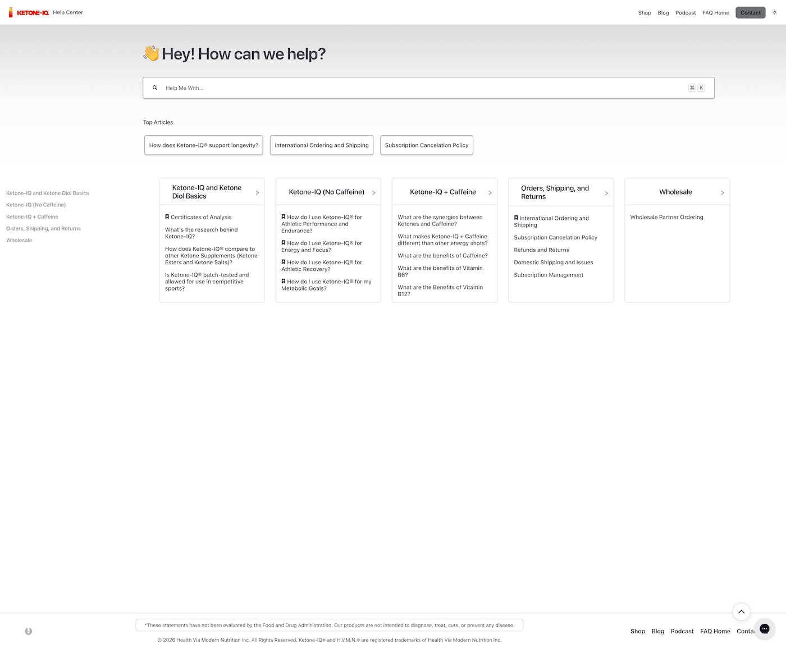
Task: Click FAQ Home in the footer navigation
Action: coord(715,631)
